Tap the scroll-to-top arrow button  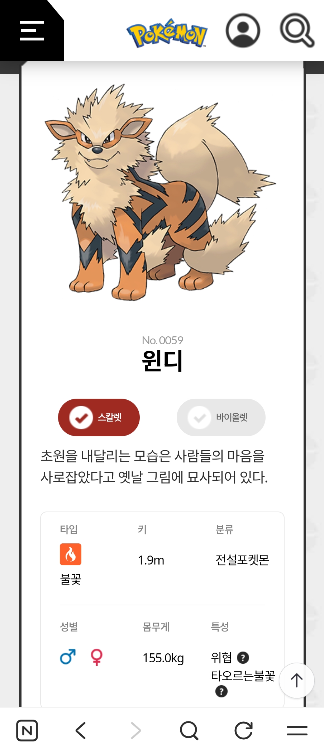(297, 680)
